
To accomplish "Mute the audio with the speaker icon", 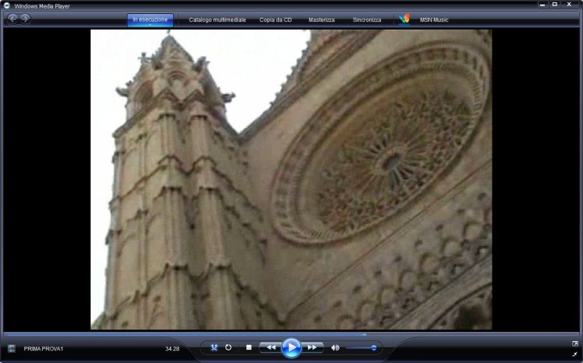I will pos(335,347).
